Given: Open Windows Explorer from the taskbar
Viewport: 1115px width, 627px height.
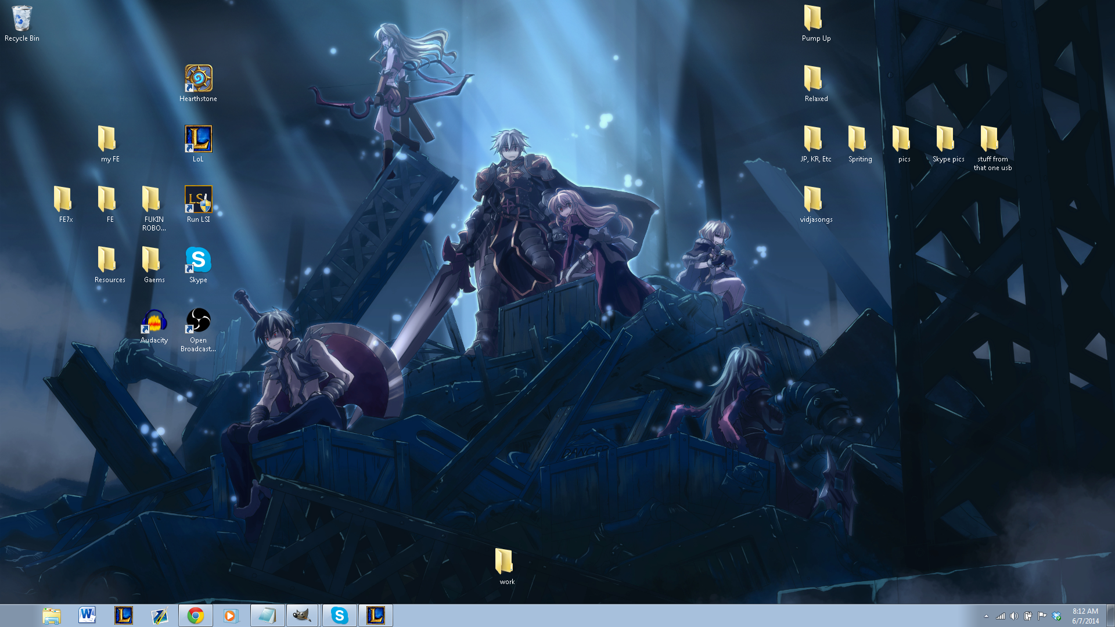Looking at the screenshot, I should 51,615.
